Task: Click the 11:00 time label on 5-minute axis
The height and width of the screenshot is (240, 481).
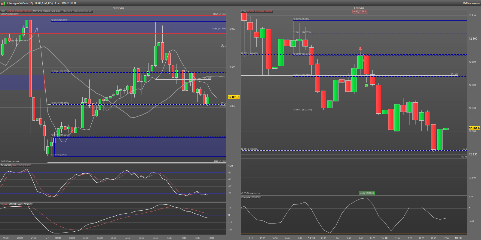Action: (x=311, y=238)
